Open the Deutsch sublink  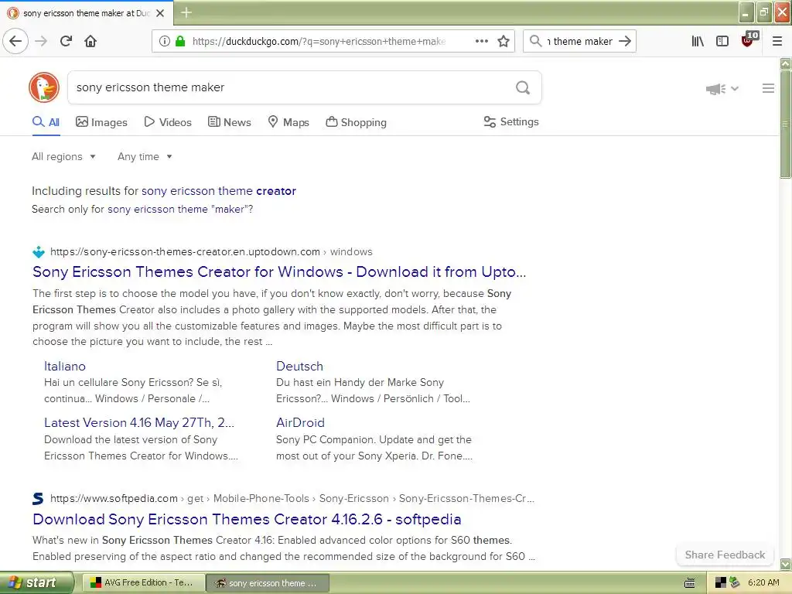(299, 366)
